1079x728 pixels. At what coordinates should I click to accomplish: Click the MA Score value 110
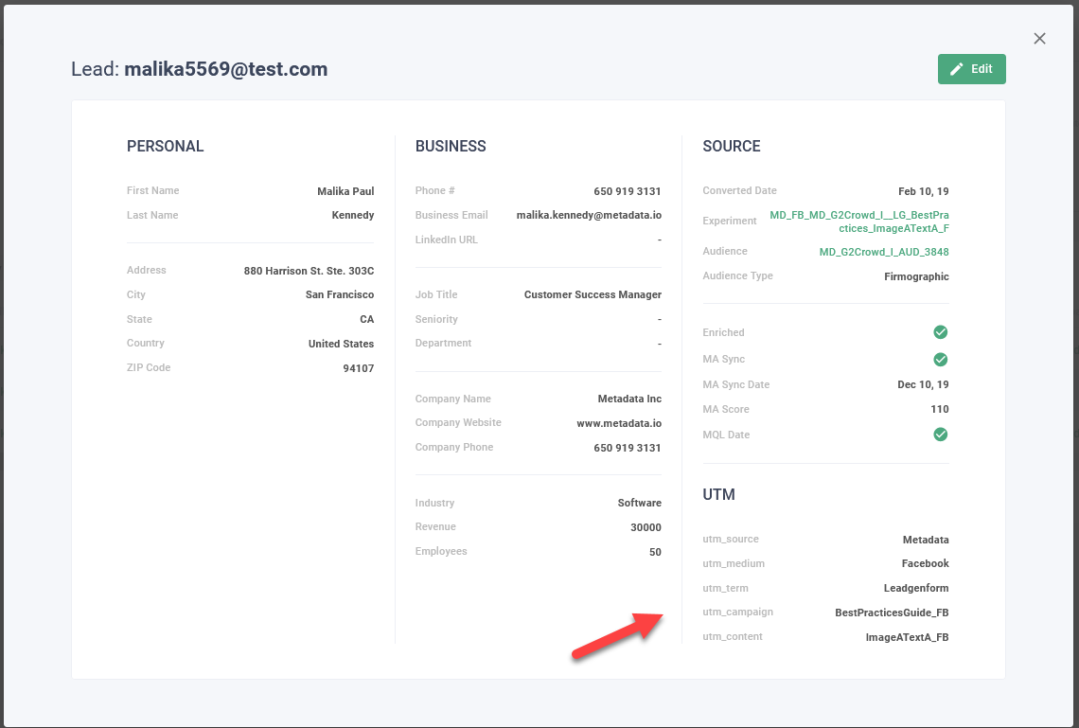(939, 410)
